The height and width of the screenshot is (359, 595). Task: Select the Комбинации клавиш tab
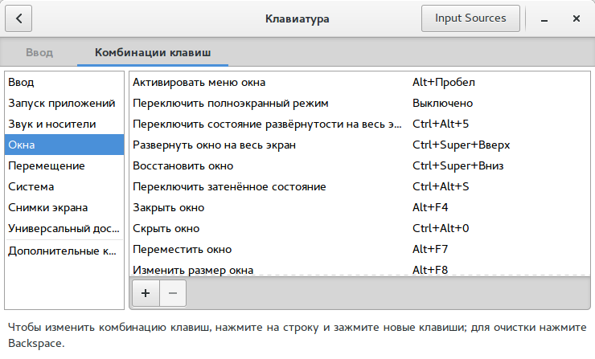click(x=153, y=52)
